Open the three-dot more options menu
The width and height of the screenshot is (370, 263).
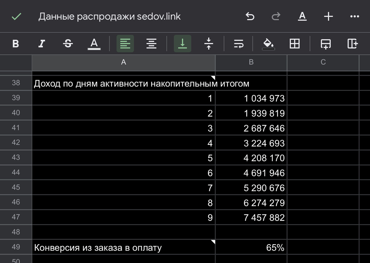click(x=355, y=17)
